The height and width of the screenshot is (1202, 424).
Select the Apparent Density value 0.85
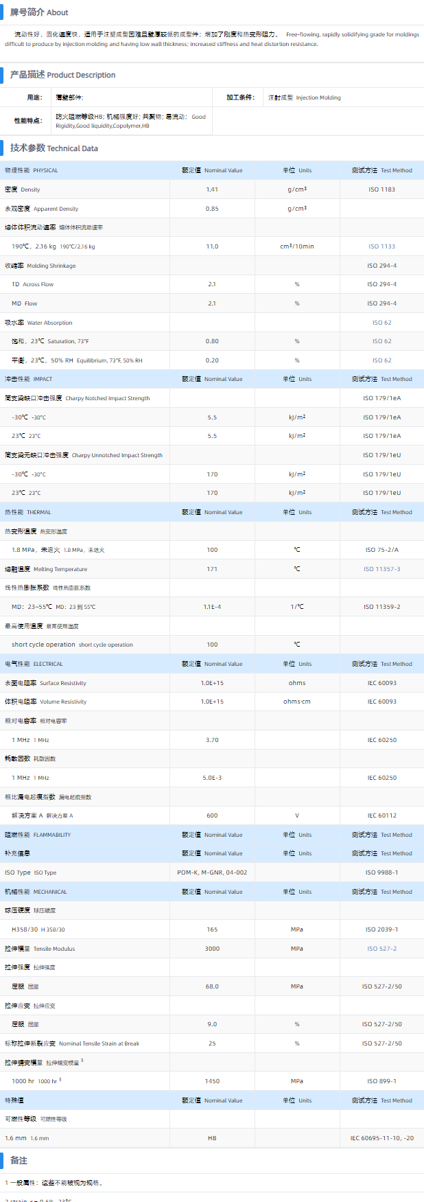[212, 209]
